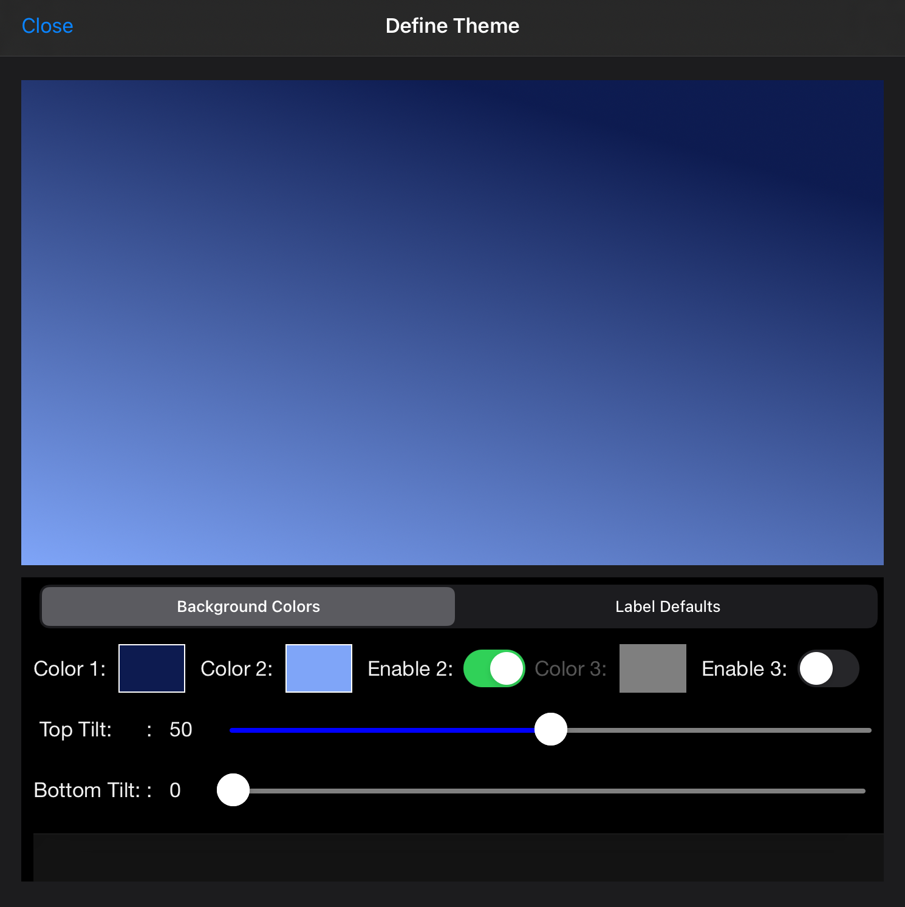Image resolution: width=905 pixels, height=907 pixels.
Task: Click the grayed-out Color 3 swatch
Action: tap(652, 668)
